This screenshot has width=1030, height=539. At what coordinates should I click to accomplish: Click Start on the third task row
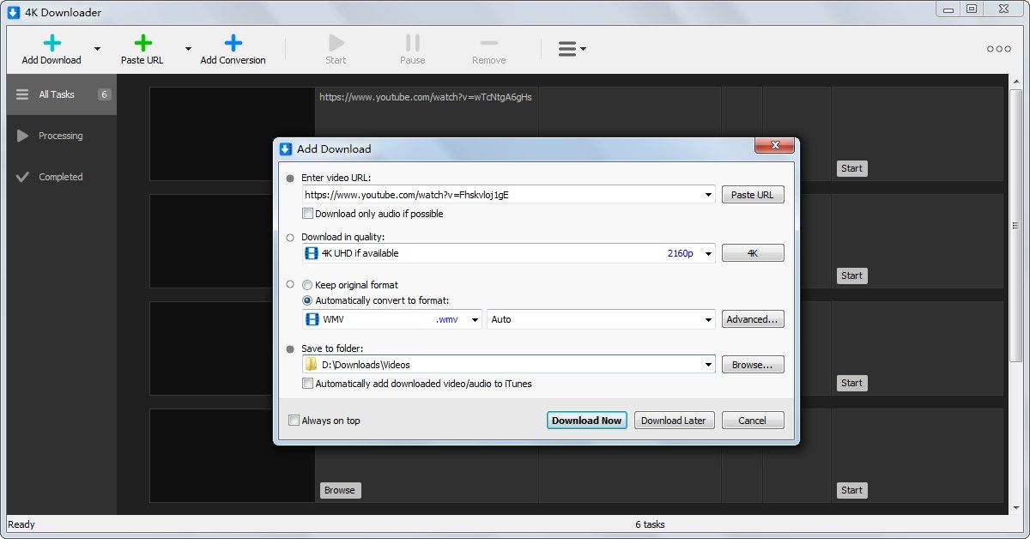[851, 383]
